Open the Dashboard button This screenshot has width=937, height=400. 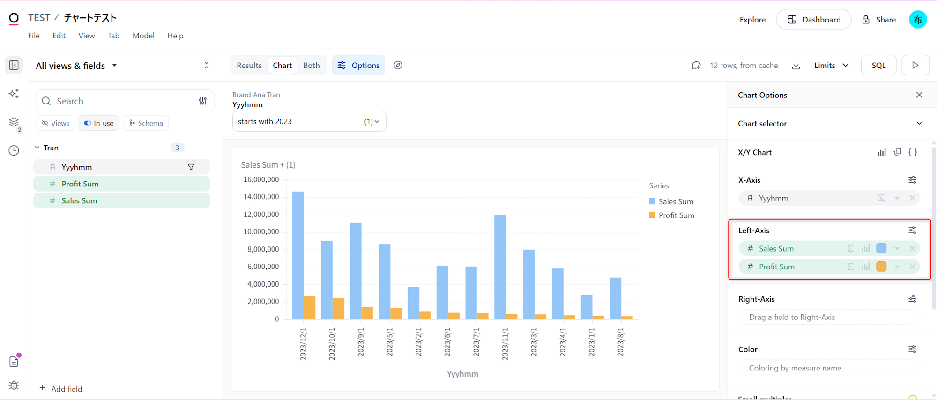point(814,20)
